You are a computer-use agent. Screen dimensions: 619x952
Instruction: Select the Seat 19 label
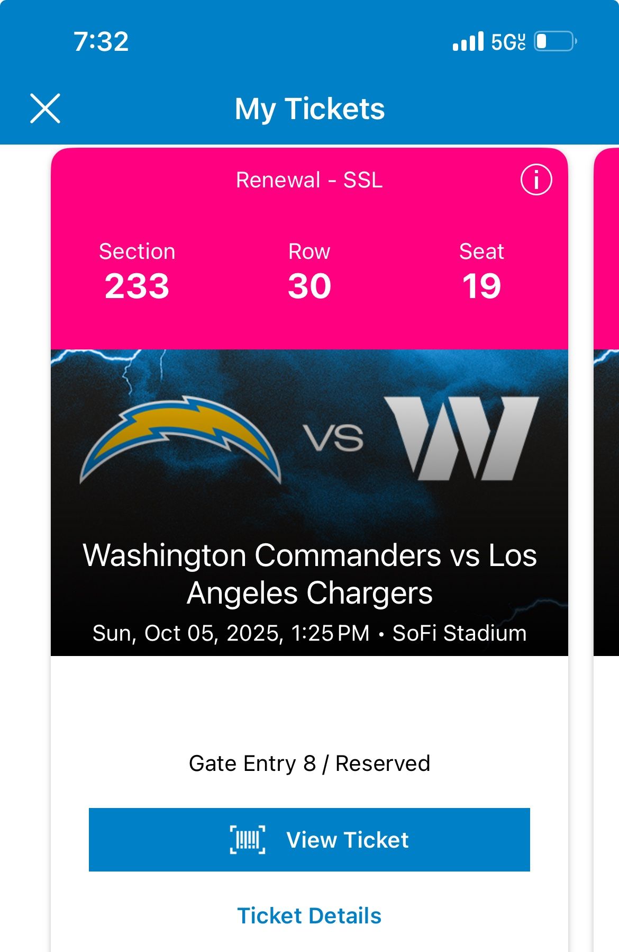tap(481, 273)
